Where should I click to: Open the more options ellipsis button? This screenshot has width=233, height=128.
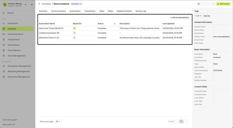[x=213, y=4]
